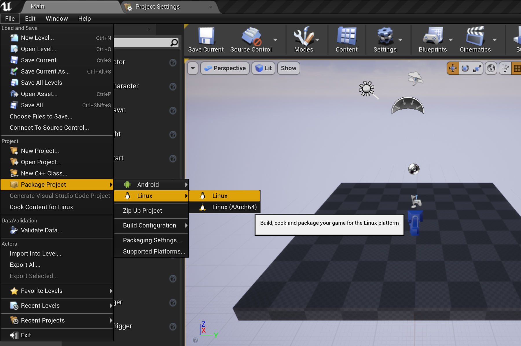Open Supported Platforms

click(151, 252)
